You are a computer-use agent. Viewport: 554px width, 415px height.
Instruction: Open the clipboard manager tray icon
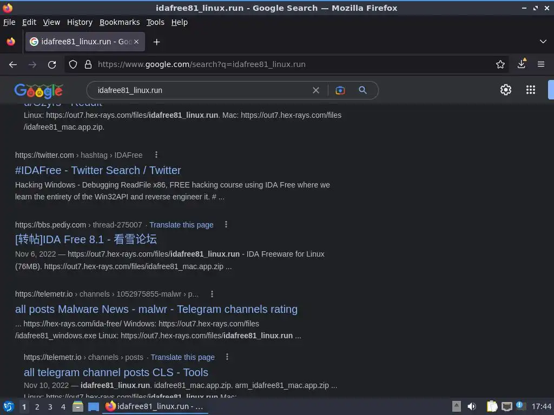coord(492,406)
